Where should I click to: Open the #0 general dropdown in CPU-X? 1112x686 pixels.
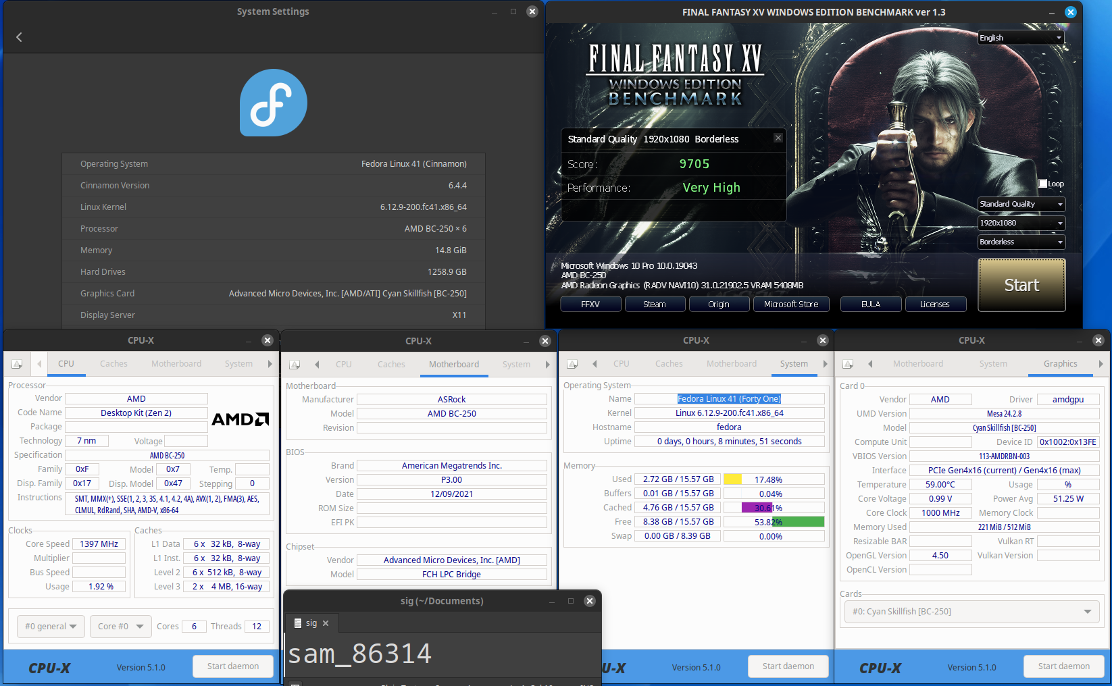coord(51,627)
